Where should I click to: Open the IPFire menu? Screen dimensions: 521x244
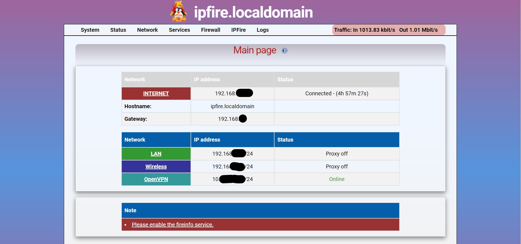click(x=239, y=30)
